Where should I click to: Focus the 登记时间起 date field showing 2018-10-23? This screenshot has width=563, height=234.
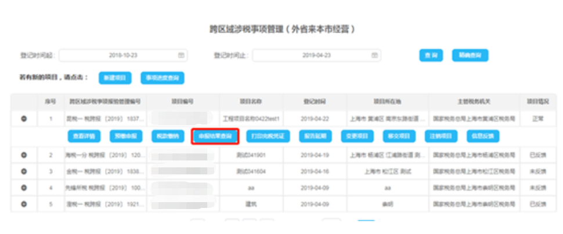pos(123,56)
